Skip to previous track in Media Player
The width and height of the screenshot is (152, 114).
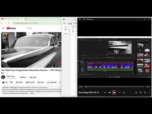point(109,92)
